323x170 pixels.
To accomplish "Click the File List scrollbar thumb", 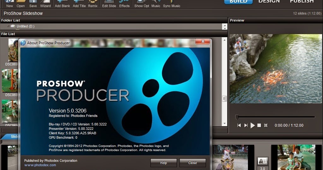I will tap(225, 99).
